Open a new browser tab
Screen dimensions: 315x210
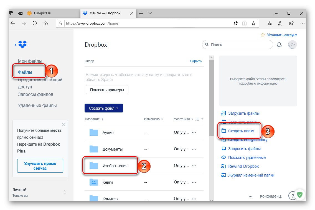pyautogui.click(x=141, y=14)
